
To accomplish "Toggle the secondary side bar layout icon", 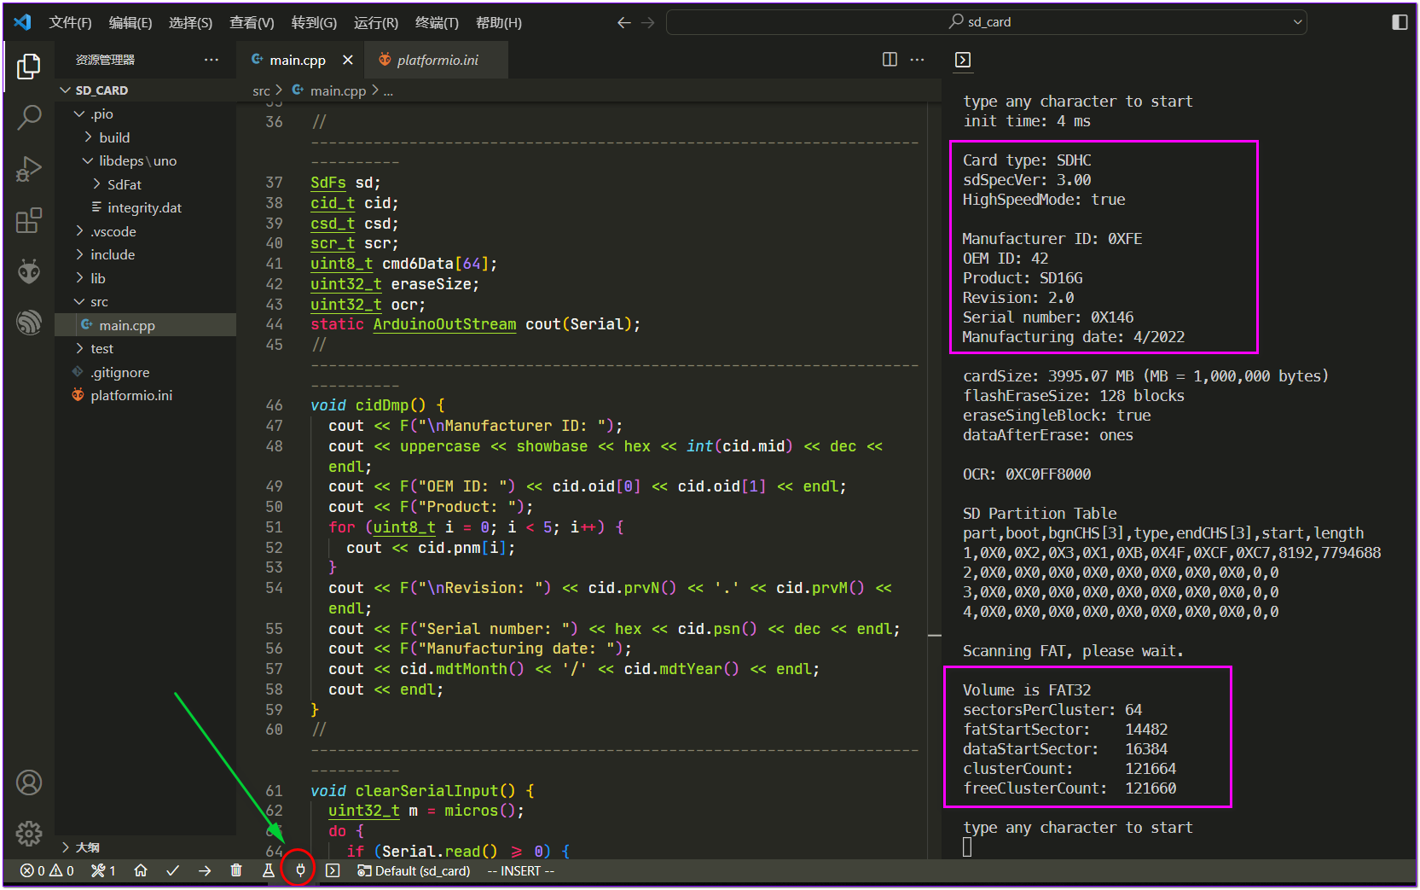I will [1400, 22].
